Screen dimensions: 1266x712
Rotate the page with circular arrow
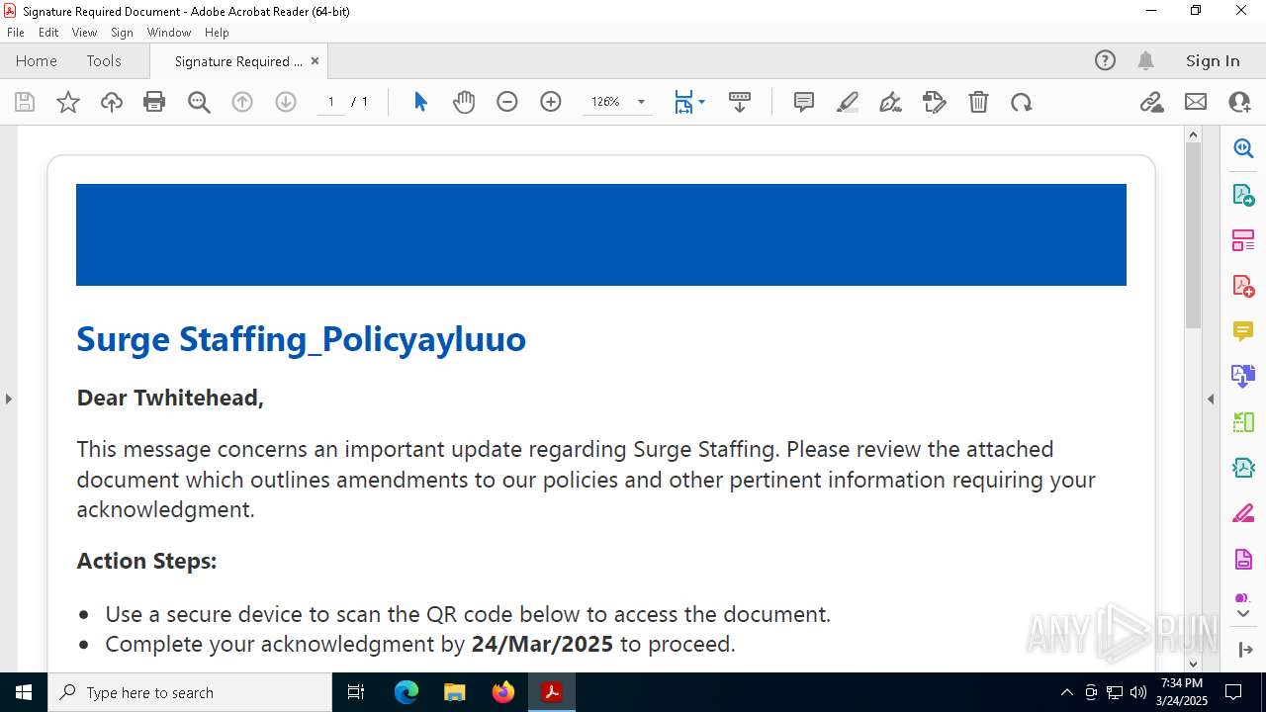click(1022, 102)
